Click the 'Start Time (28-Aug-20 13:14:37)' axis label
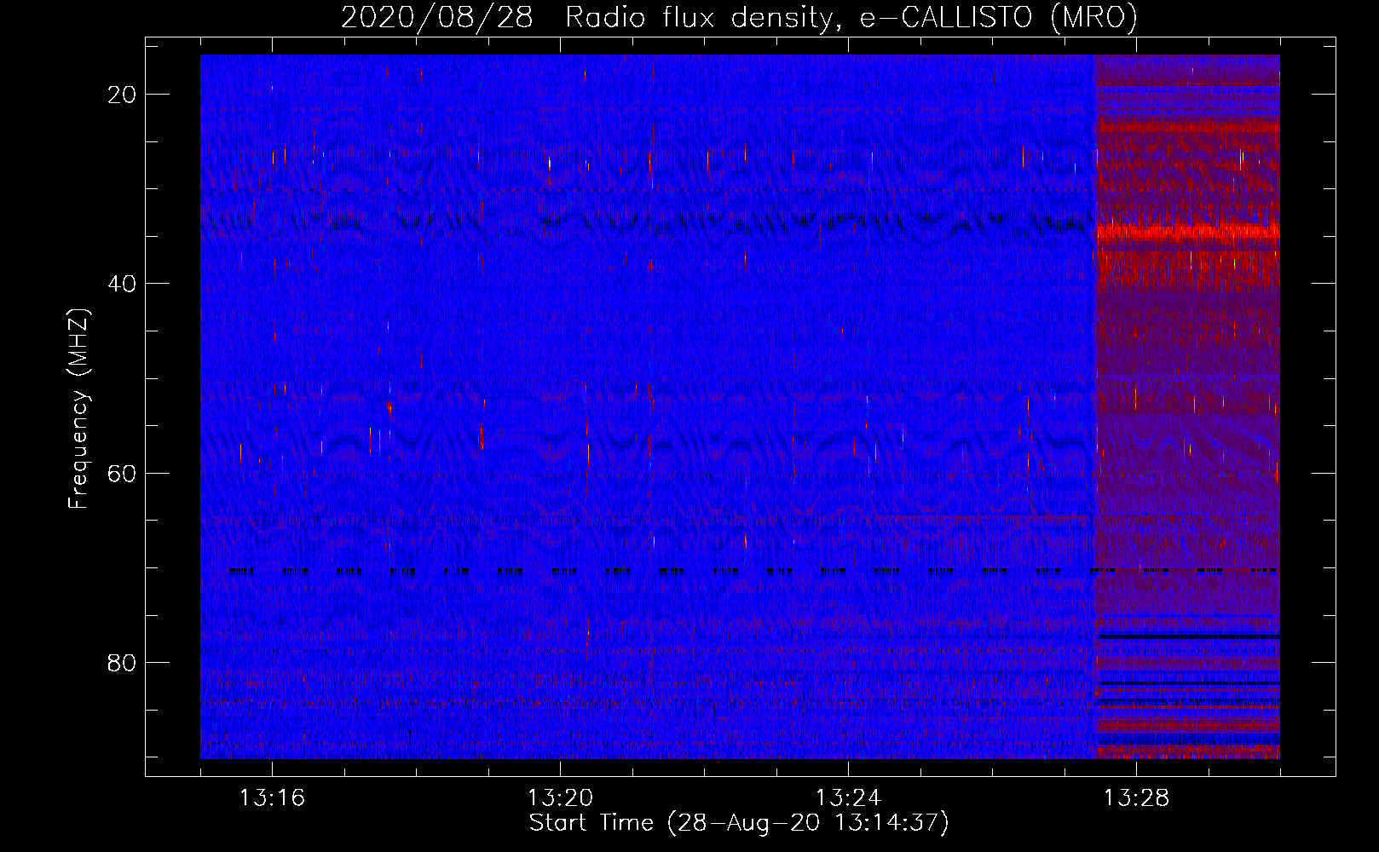The height and width of the screenshot is (852, 1379). [x=739, y=823]
